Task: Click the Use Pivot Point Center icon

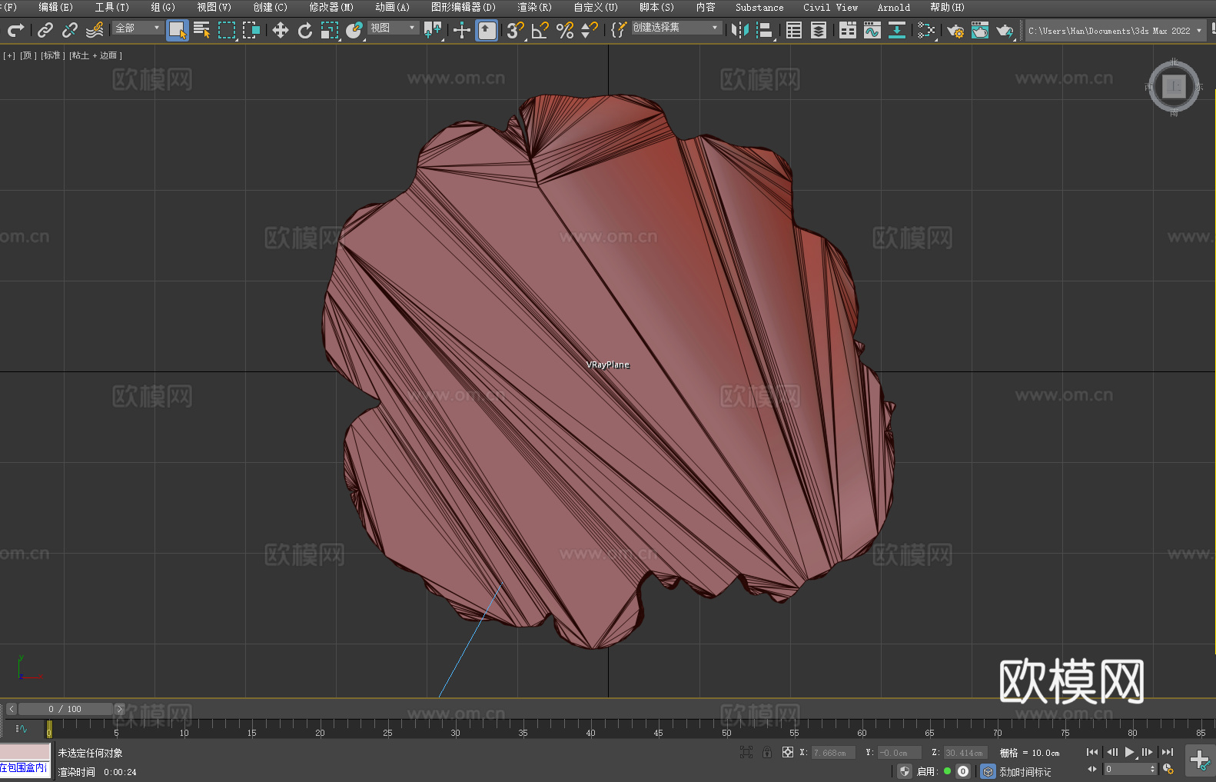Action: click(x=433, y=30)
